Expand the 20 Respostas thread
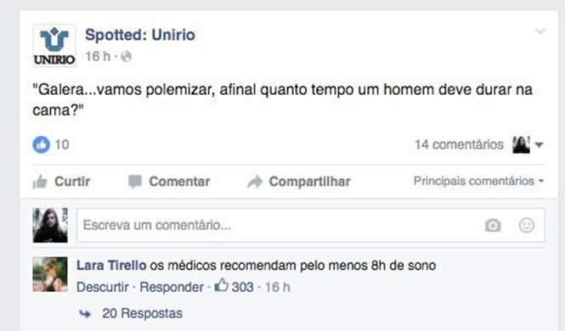This screenshot has width=565, height=331. point(142,313)
